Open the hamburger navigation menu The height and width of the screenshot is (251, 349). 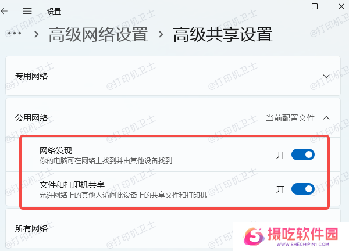(x=27, y=11)
